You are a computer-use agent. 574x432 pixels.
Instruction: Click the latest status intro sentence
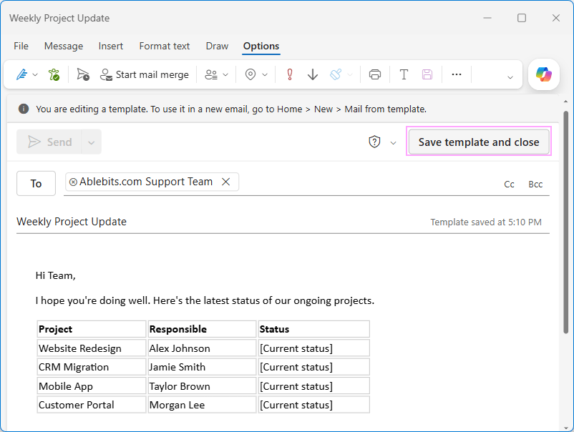point(205,300)
